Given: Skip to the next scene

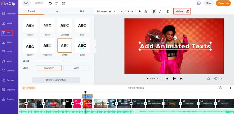Looking at the screenshot, I should tap(181, 79).
